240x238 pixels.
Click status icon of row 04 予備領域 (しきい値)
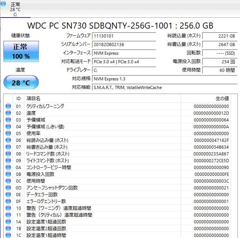[8, 127]
